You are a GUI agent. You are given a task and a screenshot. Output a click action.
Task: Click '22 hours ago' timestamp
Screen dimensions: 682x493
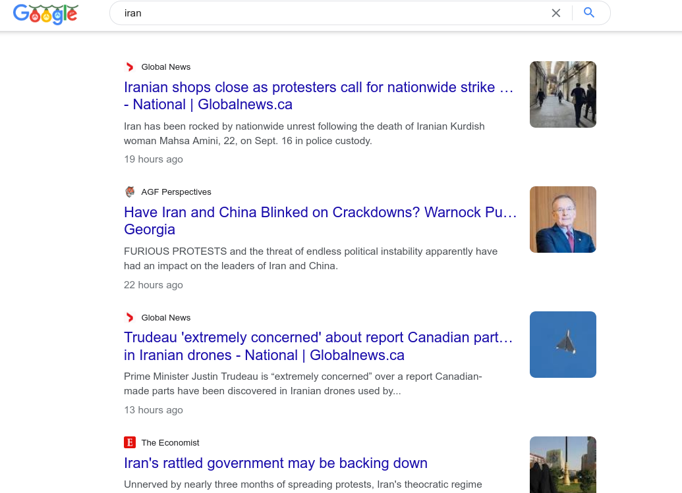click(154, 285)
